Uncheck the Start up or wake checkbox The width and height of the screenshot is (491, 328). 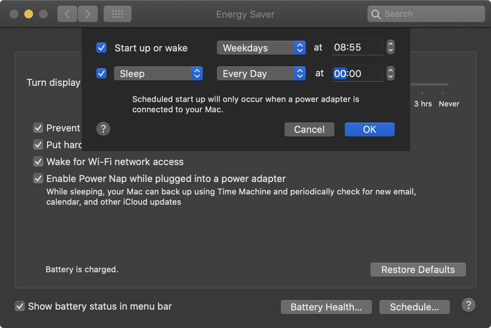click(x=101, y=48)
